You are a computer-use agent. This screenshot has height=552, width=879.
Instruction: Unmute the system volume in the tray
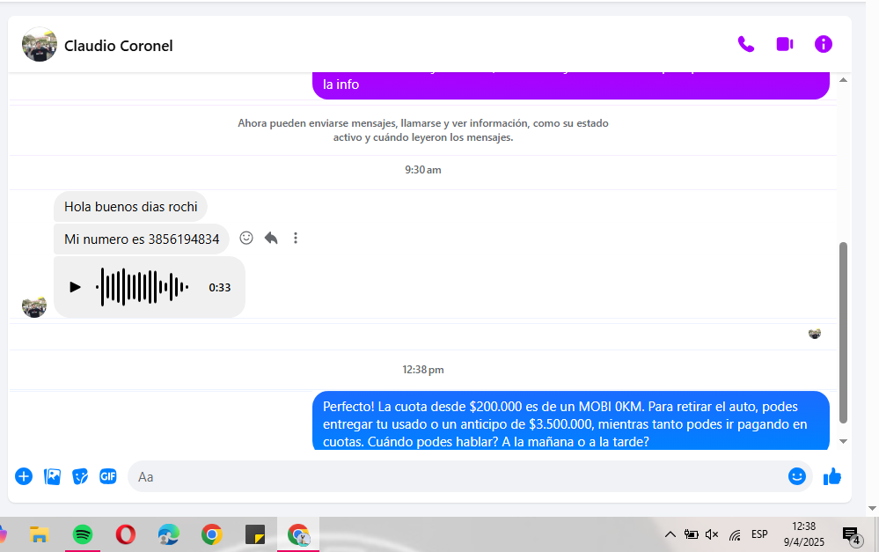pyautogui.click(x=712, y=534)
